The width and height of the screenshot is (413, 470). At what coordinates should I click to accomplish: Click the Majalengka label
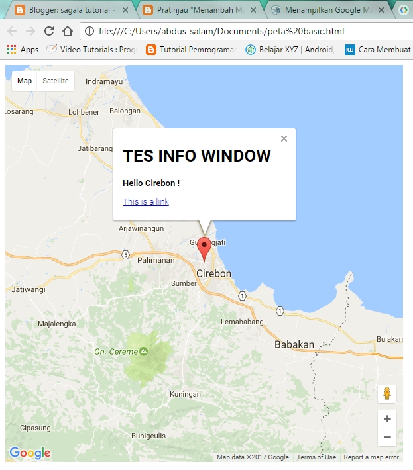click(57, 324)
